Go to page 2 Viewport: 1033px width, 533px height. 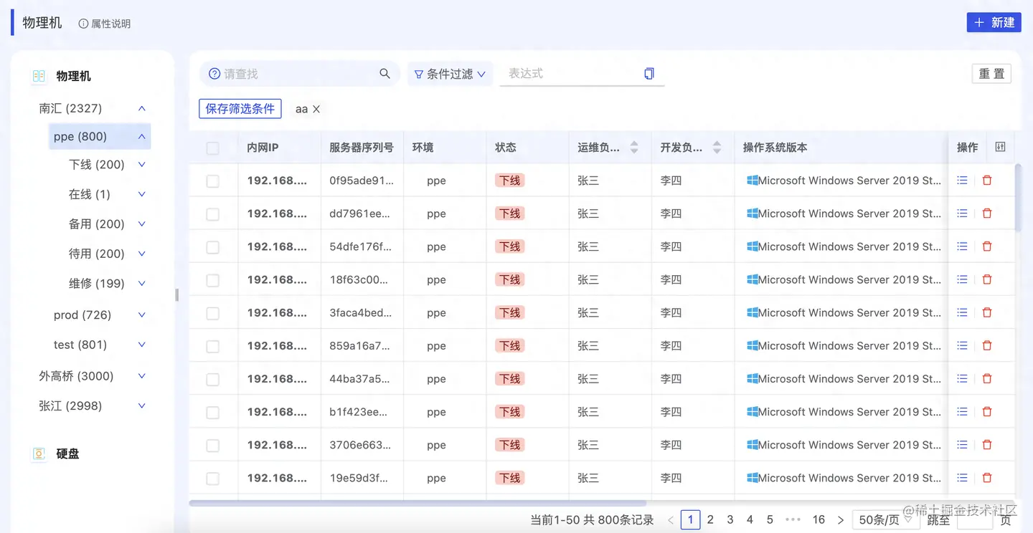(x=710, y=519)
